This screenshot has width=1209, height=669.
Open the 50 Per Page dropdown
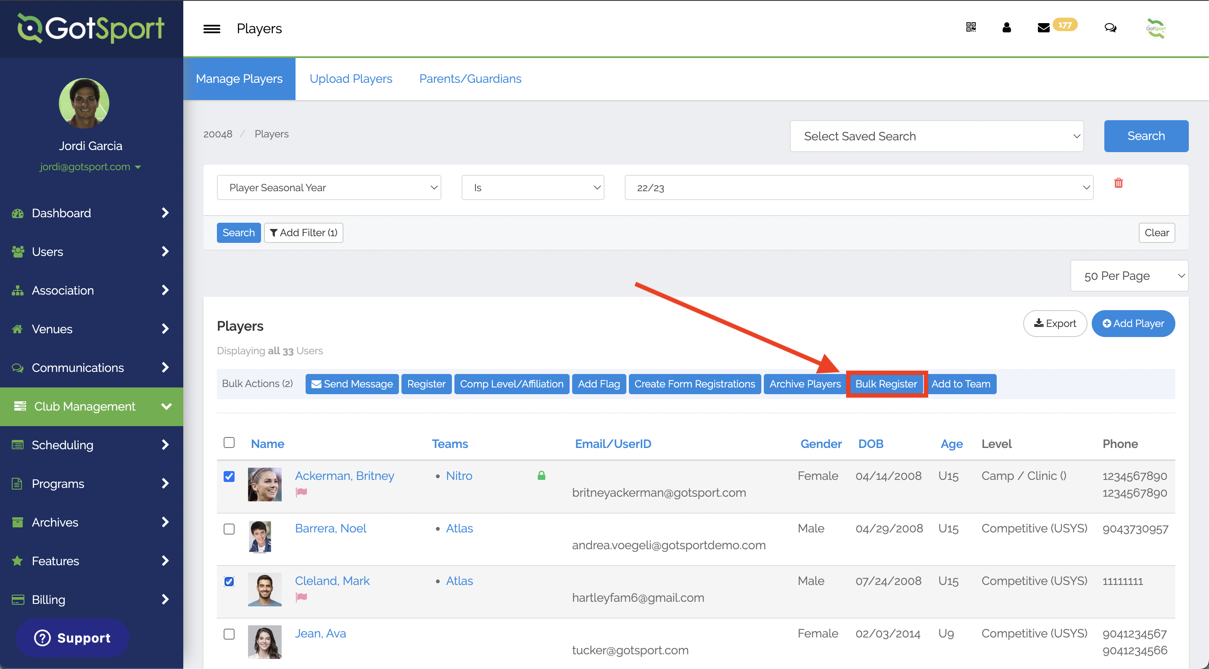tap(1130, 276)
